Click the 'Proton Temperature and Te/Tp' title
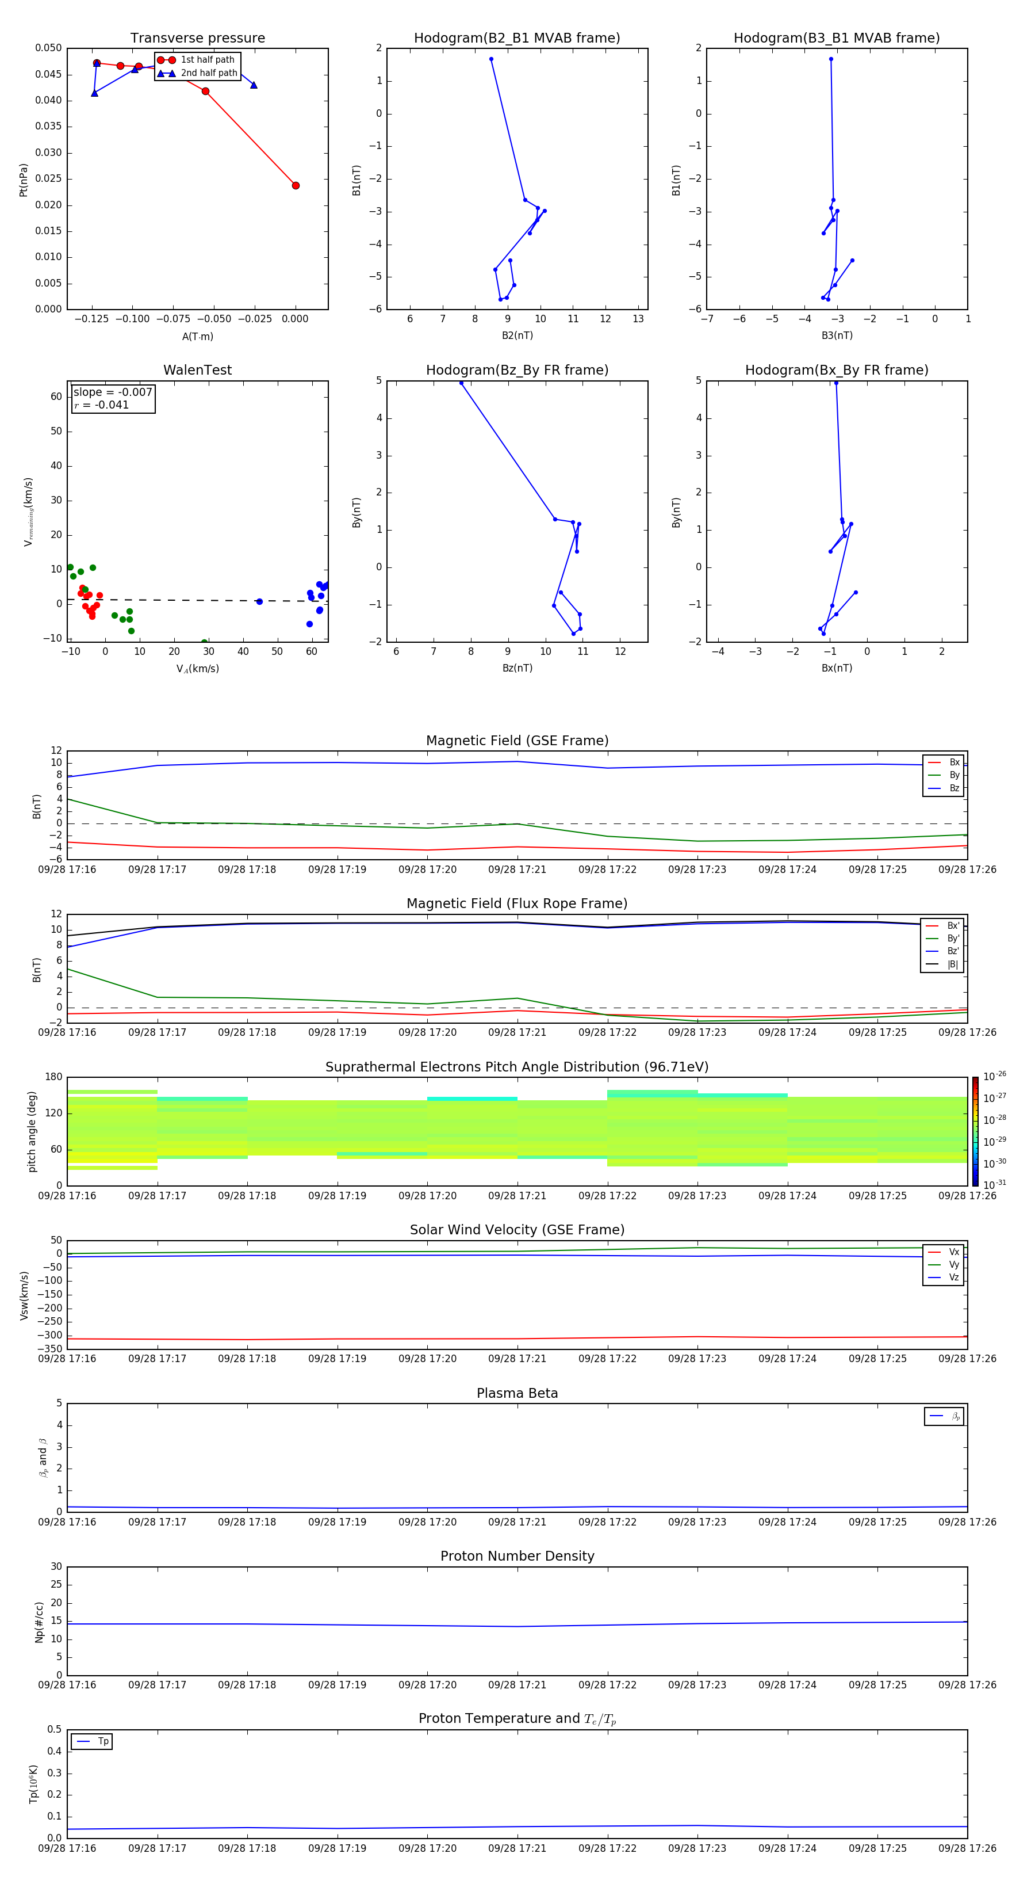 pyautogui.click(x=517, y=1719)
